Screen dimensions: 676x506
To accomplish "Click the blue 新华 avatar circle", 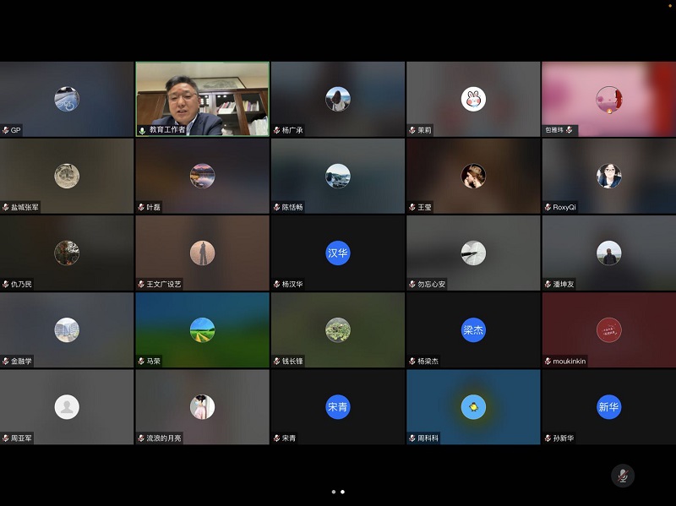I will [x=608, y=406].
